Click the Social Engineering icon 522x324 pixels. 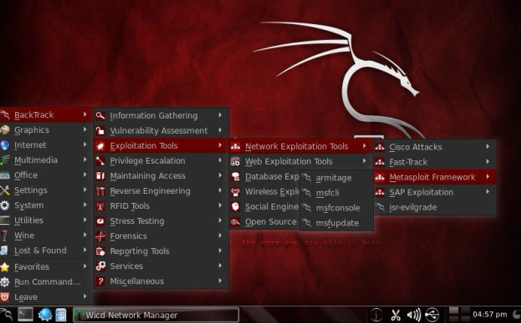pos(235,207)
